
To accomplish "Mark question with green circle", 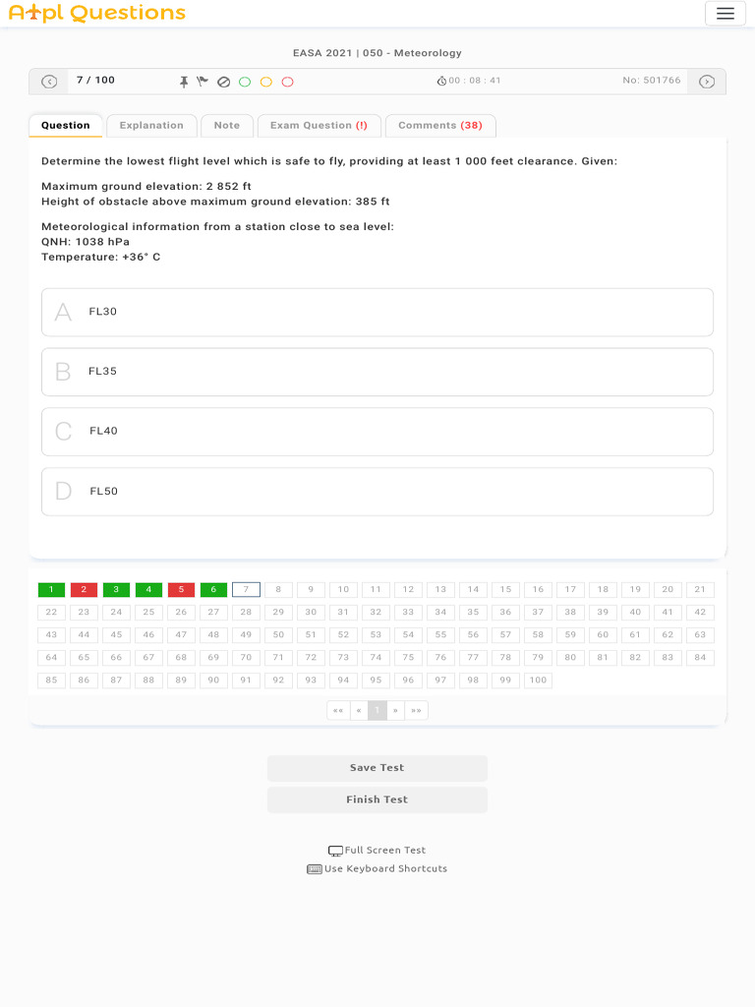I will pyautogui.click(x=245, y=82).
